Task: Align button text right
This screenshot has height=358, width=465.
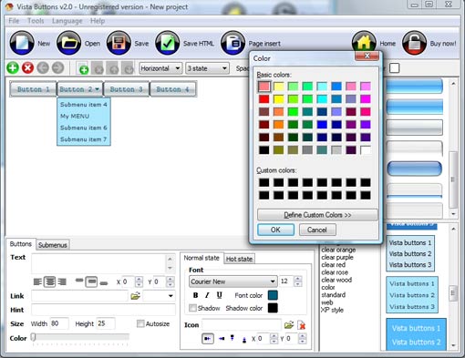Action: [62, 282]
